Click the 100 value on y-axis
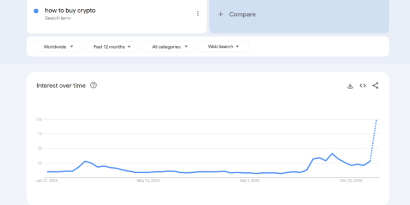Screen dimensions: 410x205 point(39,120)
